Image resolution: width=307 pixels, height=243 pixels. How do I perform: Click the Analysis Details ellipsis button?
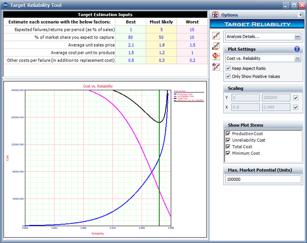coord(298,36)
